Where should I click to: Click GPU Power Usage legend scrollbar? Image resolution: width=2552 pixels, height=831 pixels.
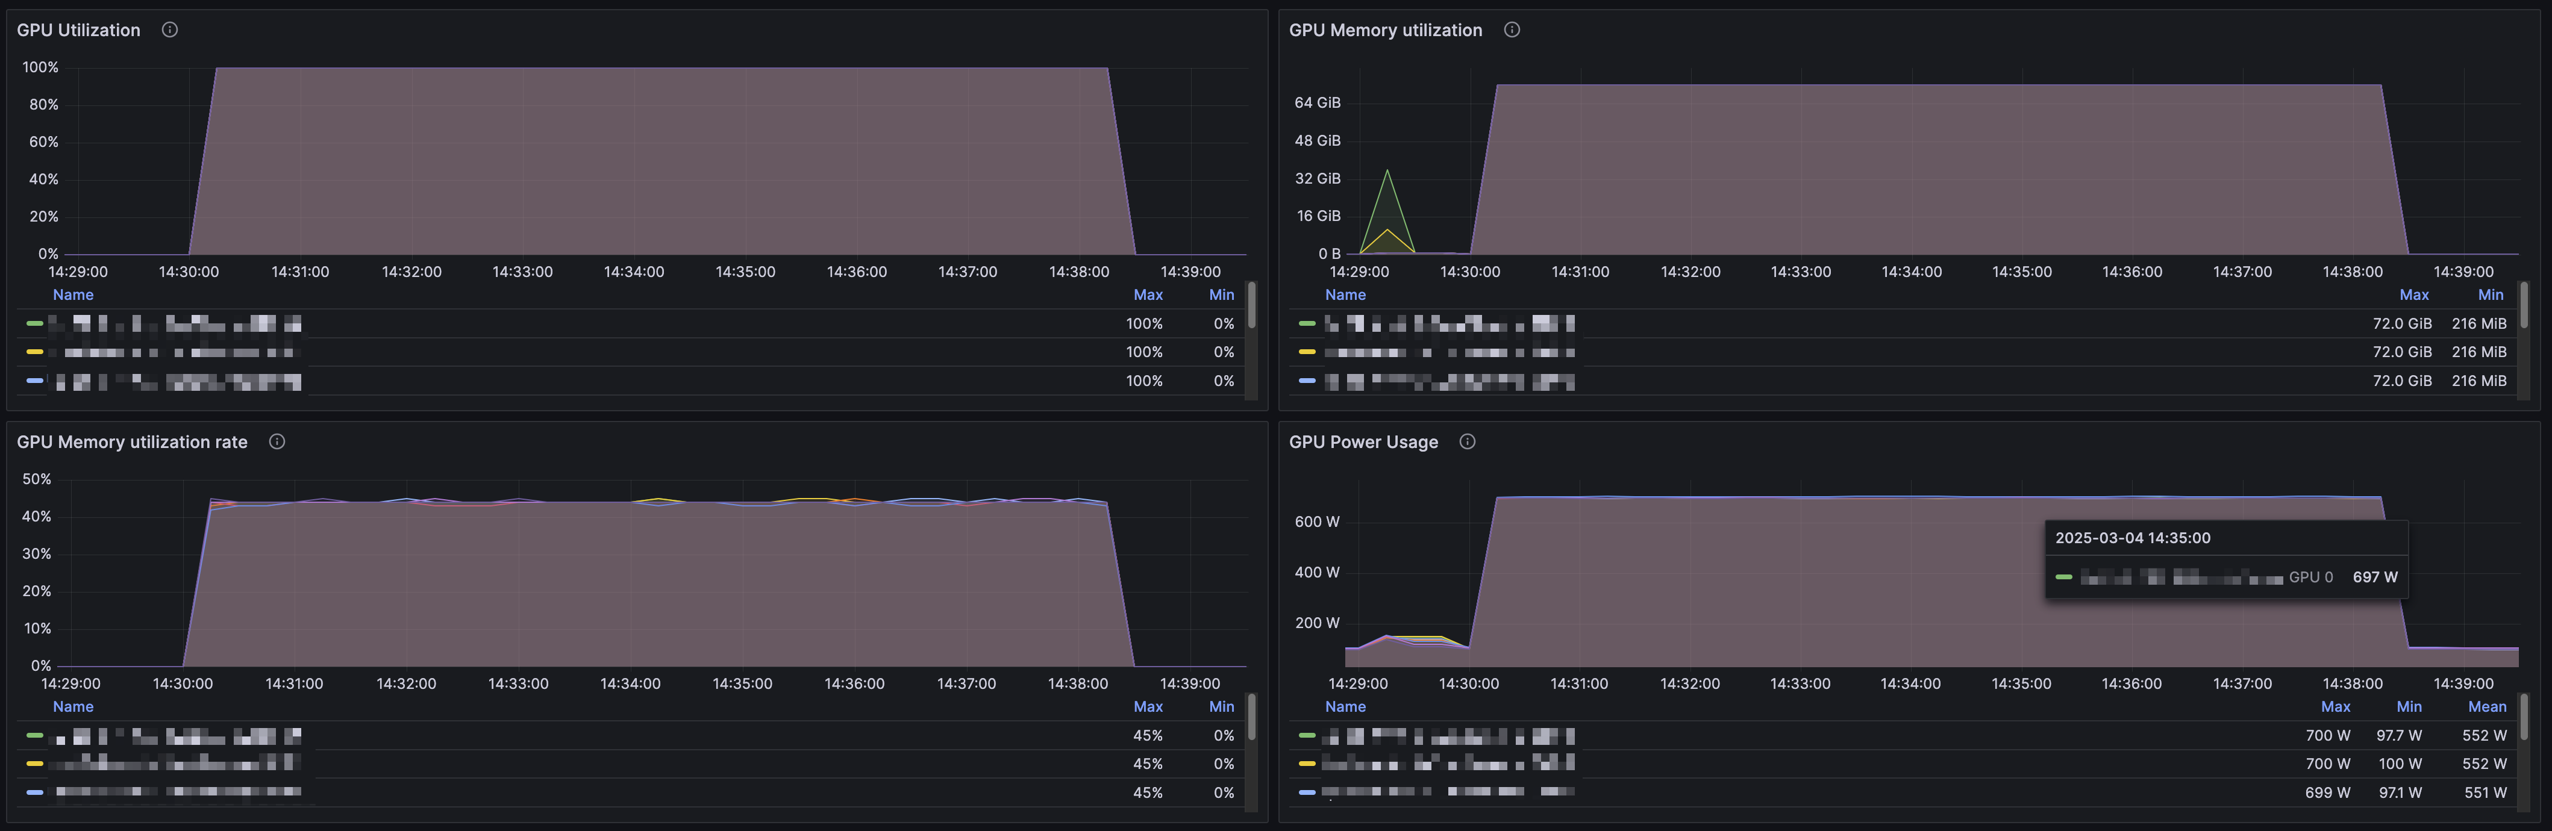pos(2523,717)
